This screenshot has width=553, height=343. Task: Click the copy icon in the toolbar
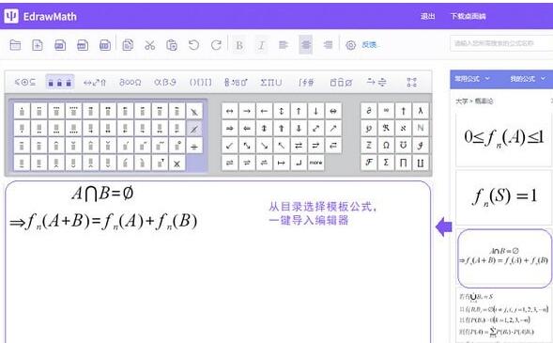pos(128,45)
